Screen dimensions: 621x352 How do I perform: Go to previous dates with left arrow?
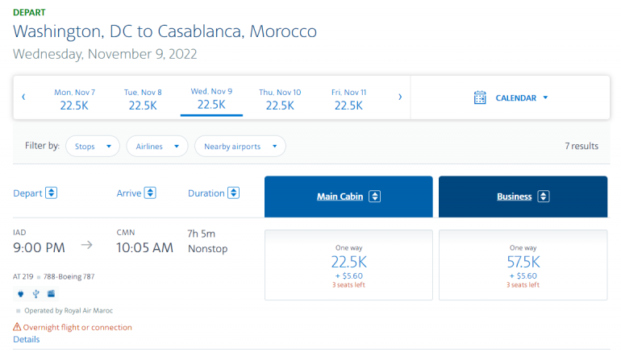23,97
